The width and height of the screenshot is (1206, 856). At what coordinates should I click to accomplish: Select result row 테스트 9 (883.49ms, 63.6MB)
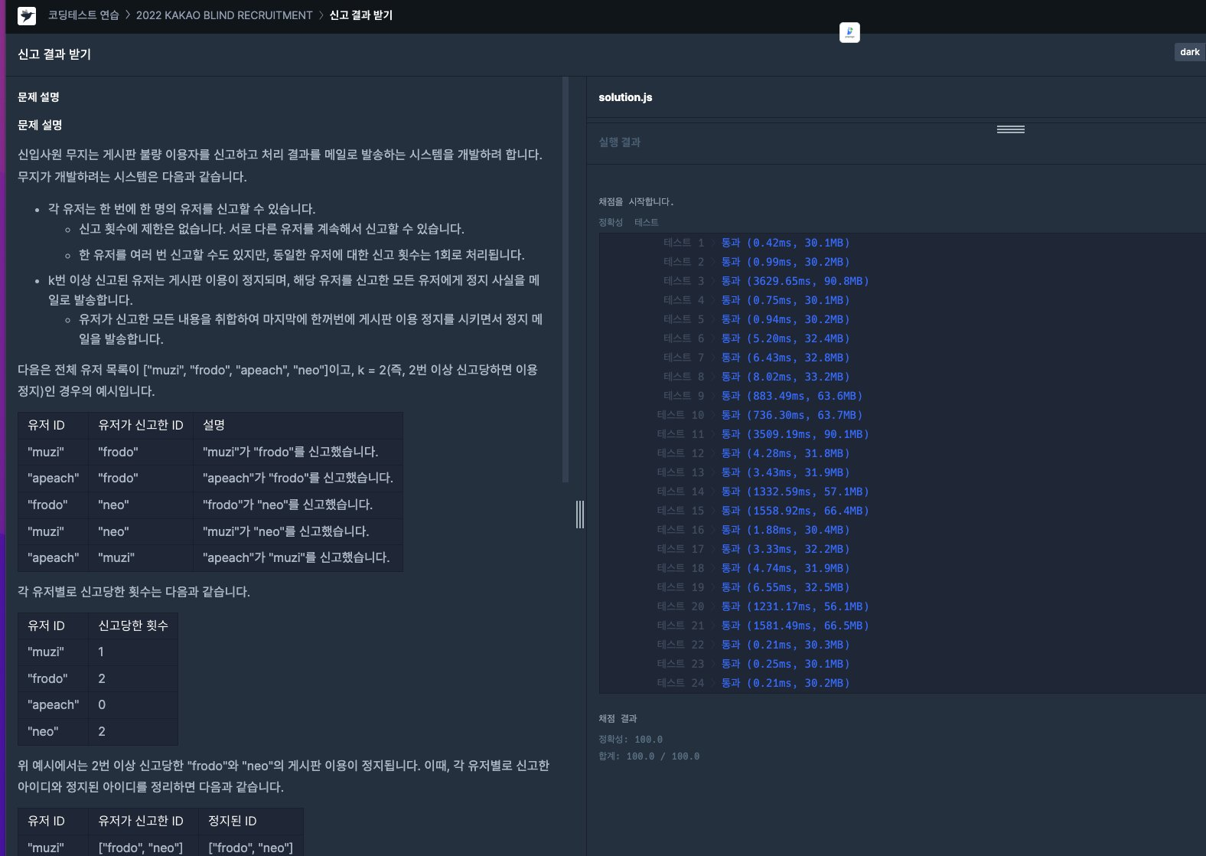[x=763, y=396]
